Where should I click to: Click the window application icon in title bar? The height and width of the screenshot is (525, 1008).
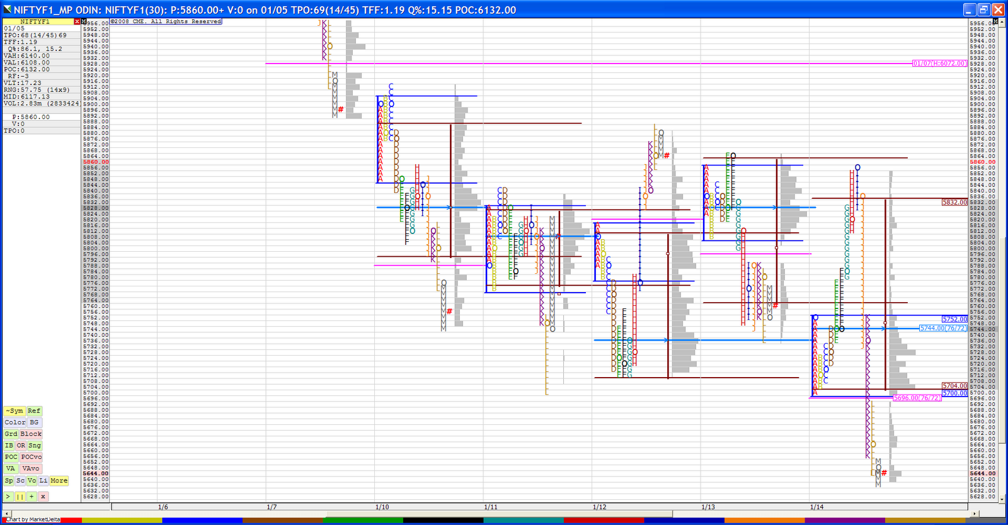coord(7,9)
